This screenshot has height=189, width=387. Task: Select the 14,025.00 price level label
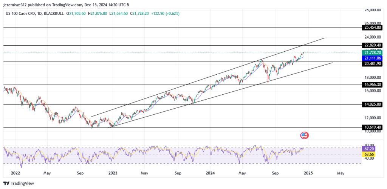[x=372, y=104]
